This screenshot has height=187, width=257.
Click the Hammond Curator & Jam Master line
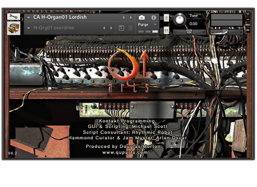click(x=127, y=138)
